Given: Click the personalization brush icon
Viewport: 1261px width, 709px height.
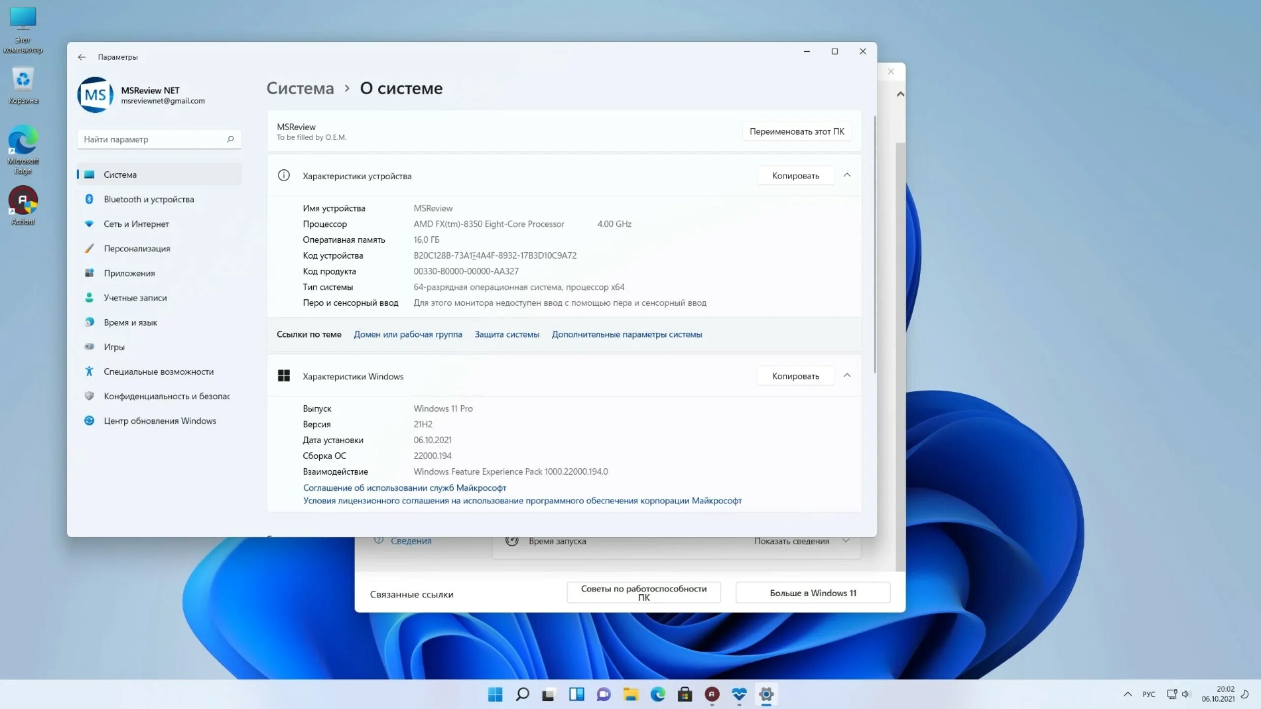Looking at the screenshot, I should 89,248.
